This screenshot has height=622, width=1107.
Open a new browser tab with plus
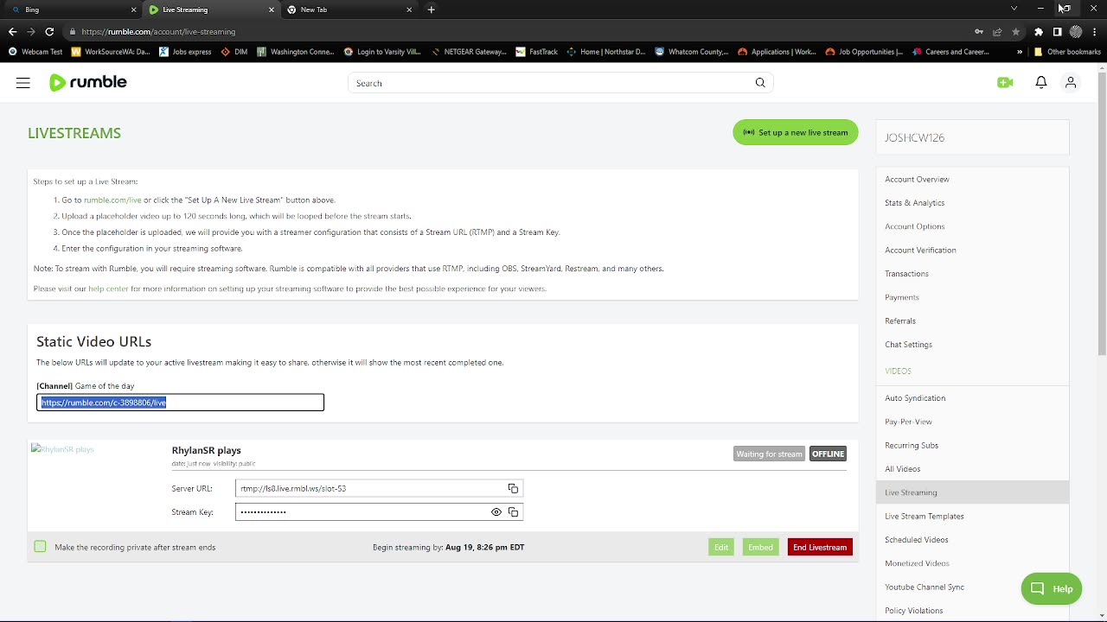(431, 10)
